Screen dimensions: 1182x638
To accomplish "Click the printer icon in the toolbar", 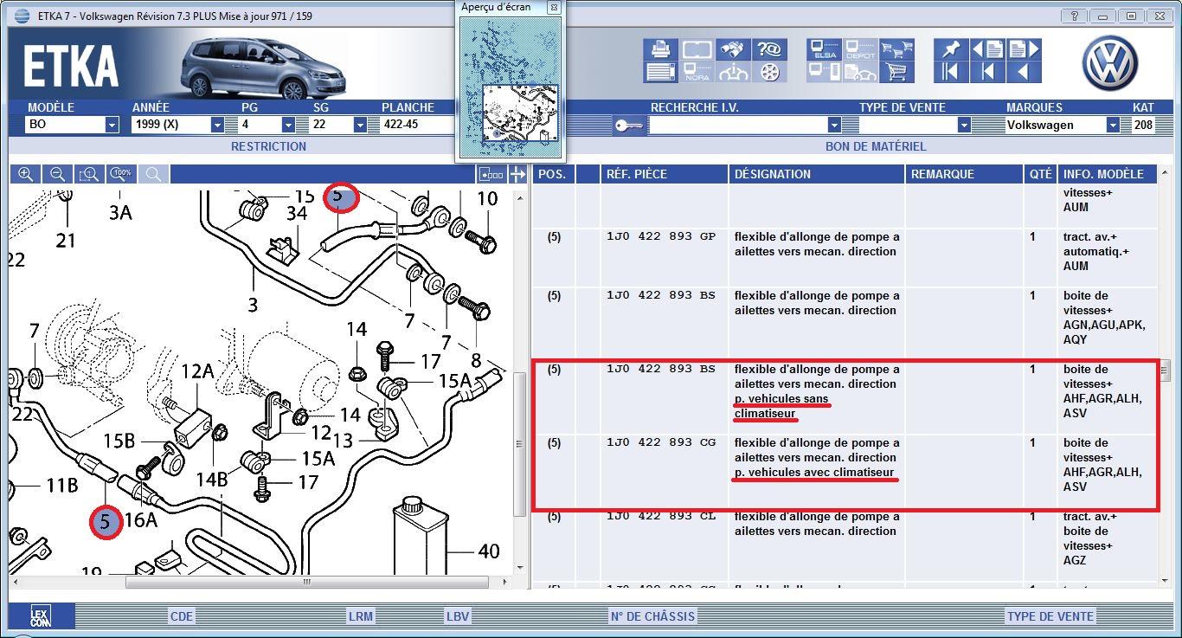I will pyautogui.click(x=660, y=49).
